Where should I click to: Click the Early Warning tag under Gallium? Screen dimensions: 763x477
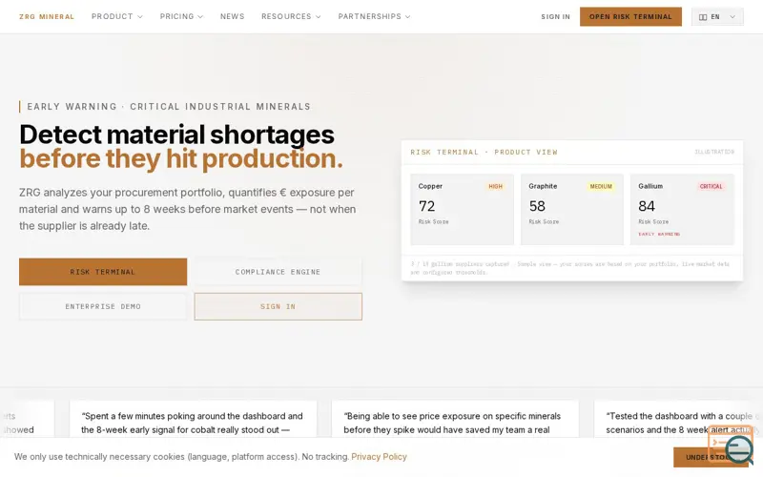tap(659, 234)
